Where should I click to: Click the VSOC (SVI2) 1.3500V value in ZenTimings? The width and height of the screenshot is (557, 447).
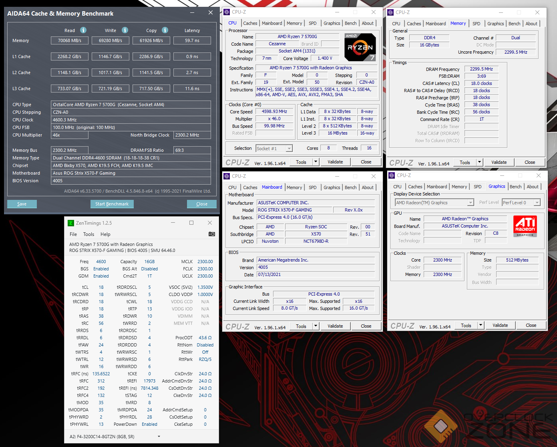pyautogui.click(x=205, y=287)
